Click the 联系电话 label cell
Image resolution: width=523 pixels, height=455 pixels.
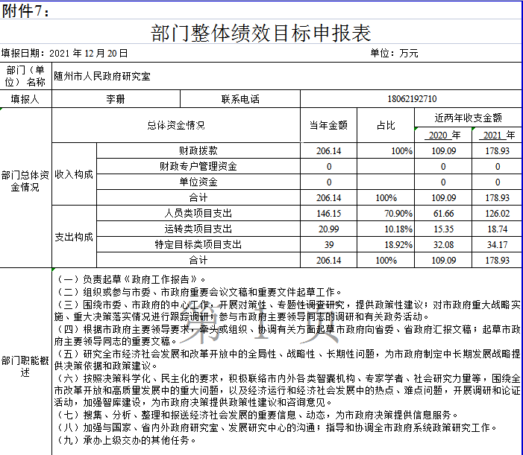coord(240,99)
